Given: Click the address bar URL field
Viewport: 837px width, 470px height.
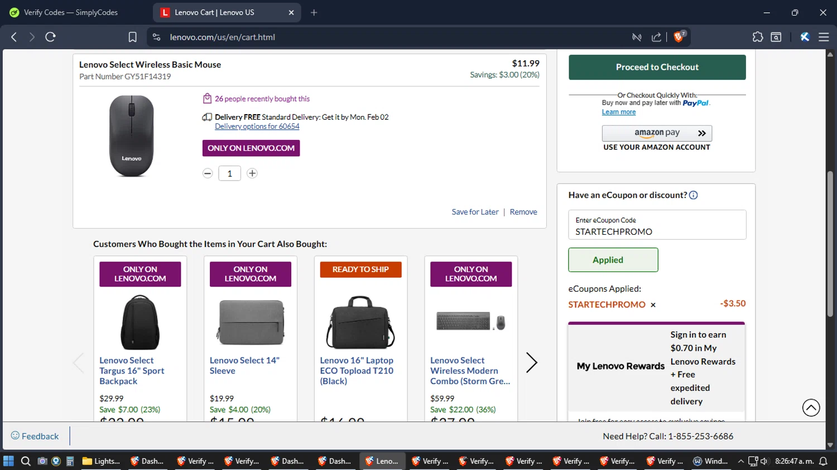Looking at the screenshot, I should pyautogui.click(x=391, y=37).
